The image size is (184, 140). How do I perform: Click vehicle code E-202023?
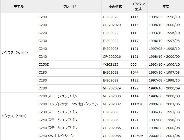pyautogui.click(x=111, y=41)
